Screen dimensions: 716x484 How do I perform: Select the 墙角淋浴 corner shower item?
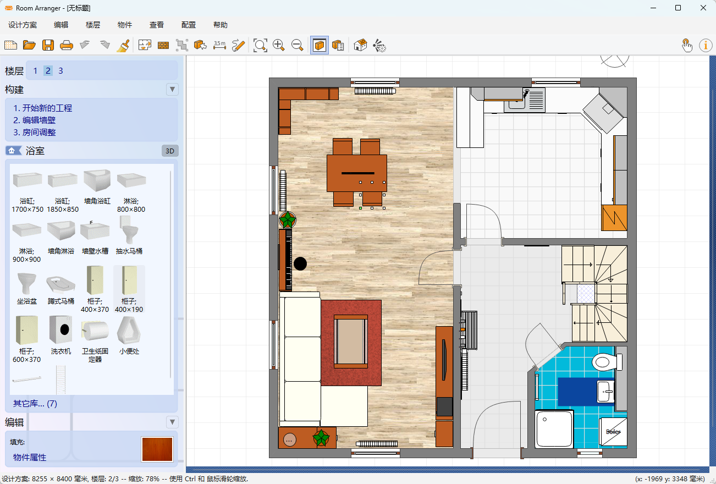61,237
